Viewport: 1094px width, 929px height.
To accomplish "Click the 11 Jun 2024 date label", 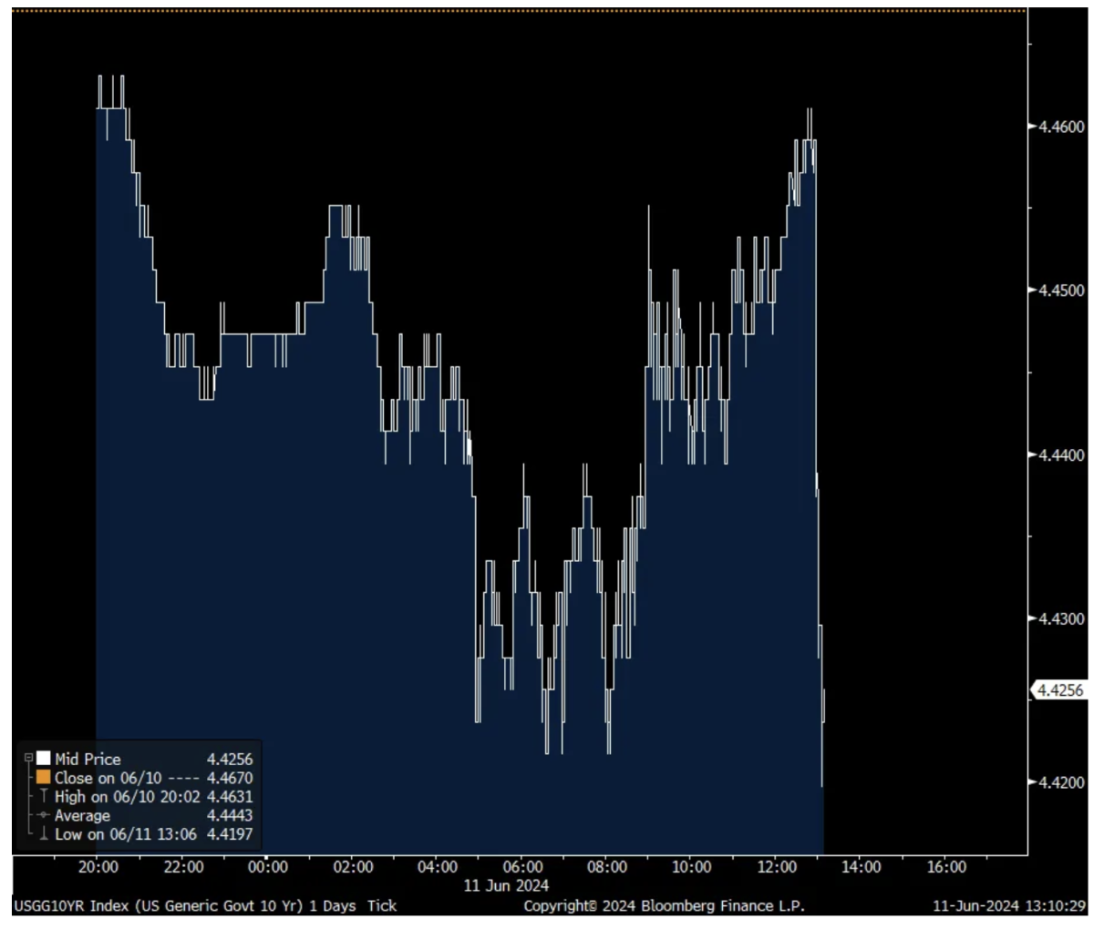I will [x=506, y=885].
